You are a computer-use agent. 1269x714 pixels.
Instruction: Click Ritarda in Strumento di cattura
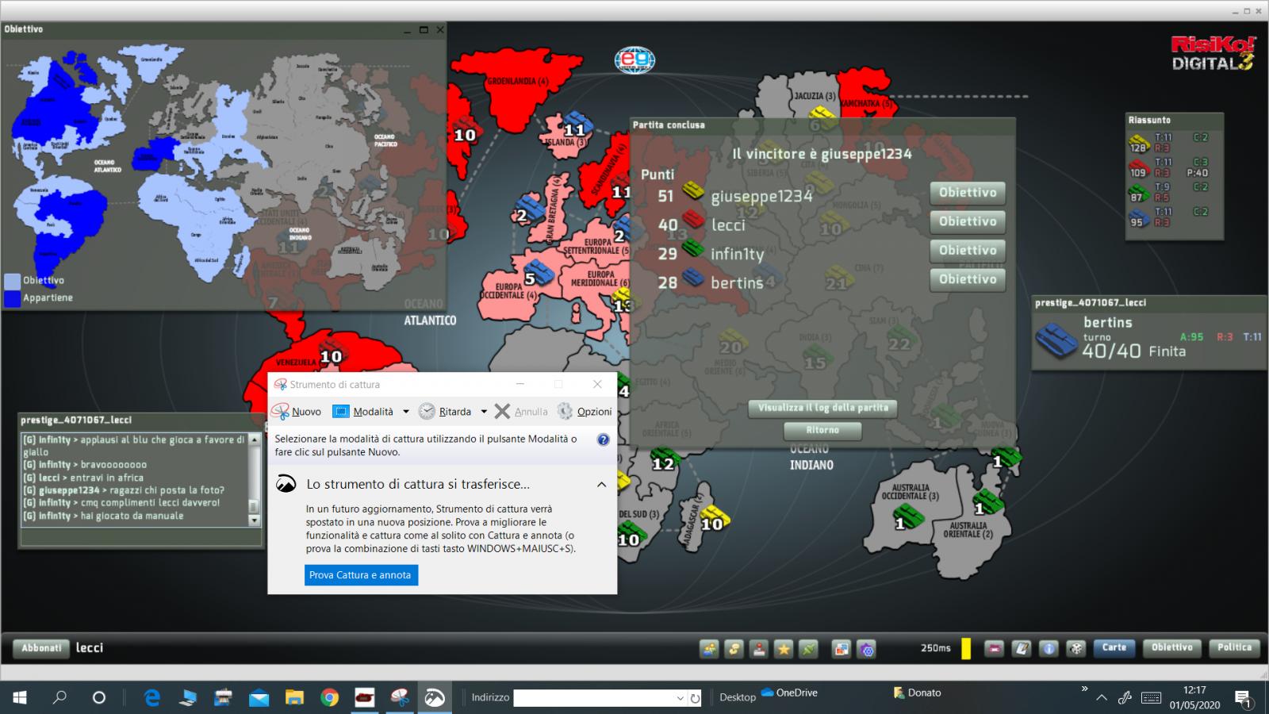click(x=445, y=411)
